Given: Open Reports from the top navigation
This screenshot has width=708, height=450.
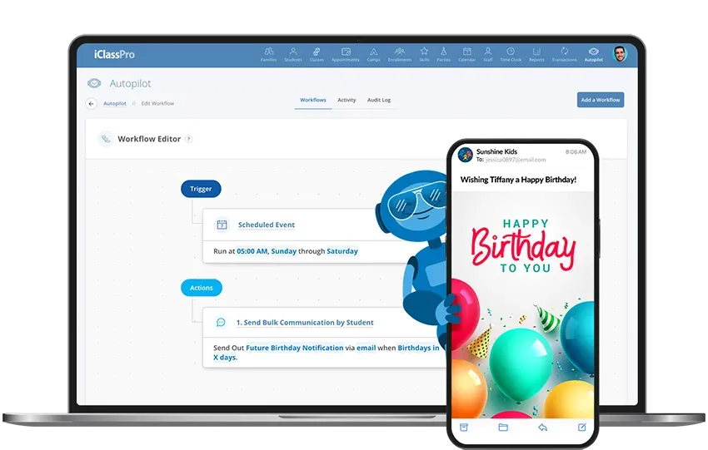Looking at the screenshot, I should click(536, 54).
